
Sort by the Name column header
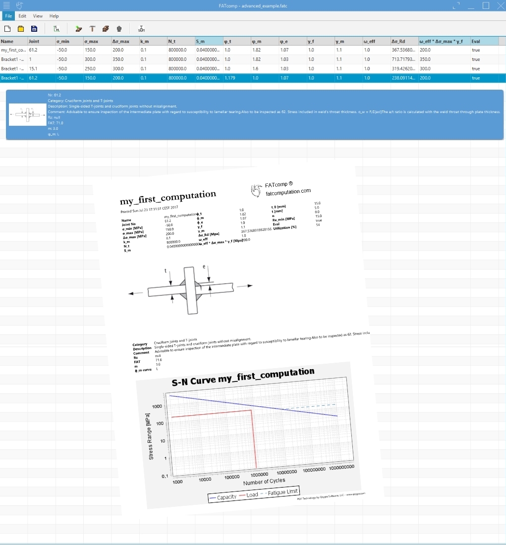tap(14, 41)
